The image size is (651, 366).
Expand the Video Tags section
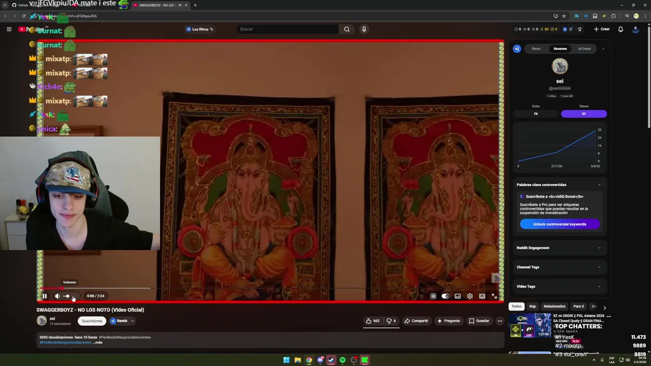tap(559, 287)
